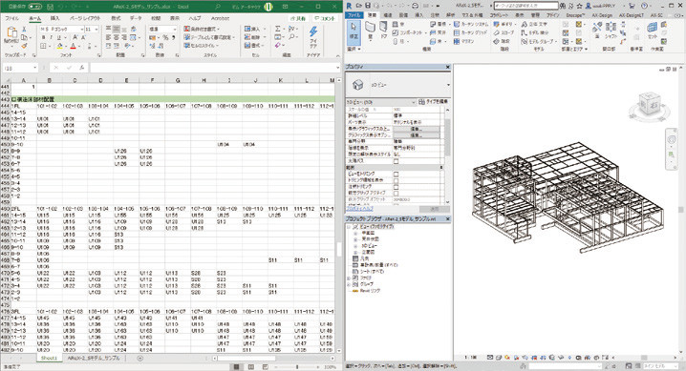Open the Excel font size dropdown
The image size is (686, 371).
[x=96, y=30]
